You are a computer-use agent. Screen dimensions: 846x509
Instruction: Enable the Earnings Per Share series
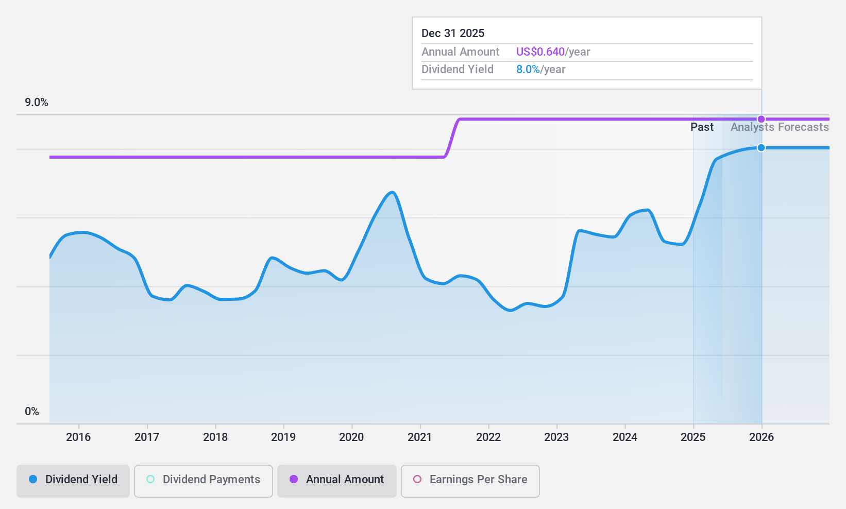click(470, 481)
